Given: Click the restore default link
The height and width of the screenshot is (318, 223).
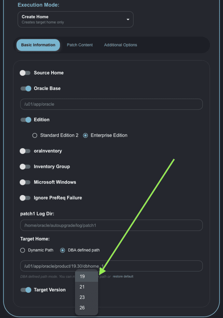Looking at the screenshot, I should pos(123,276).
